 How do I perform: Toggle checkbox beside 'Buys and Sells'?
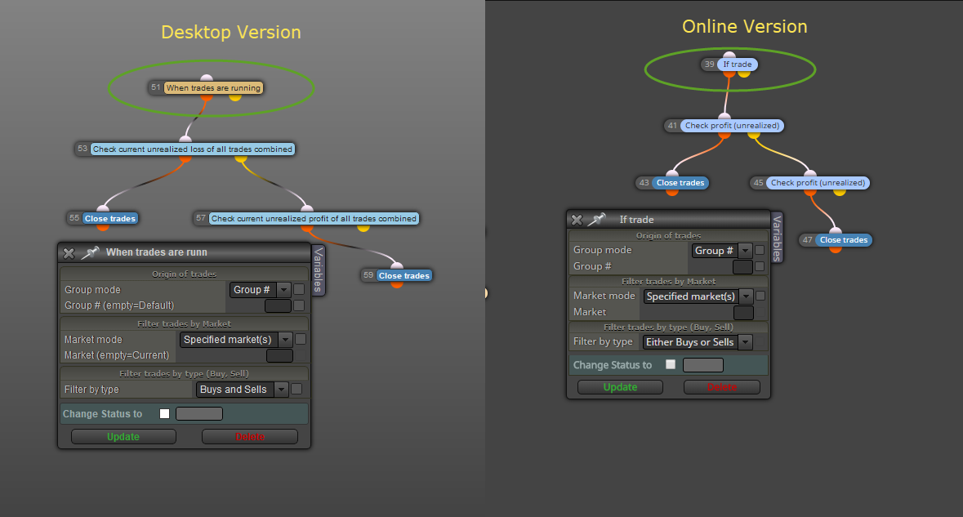click(296, 389)
